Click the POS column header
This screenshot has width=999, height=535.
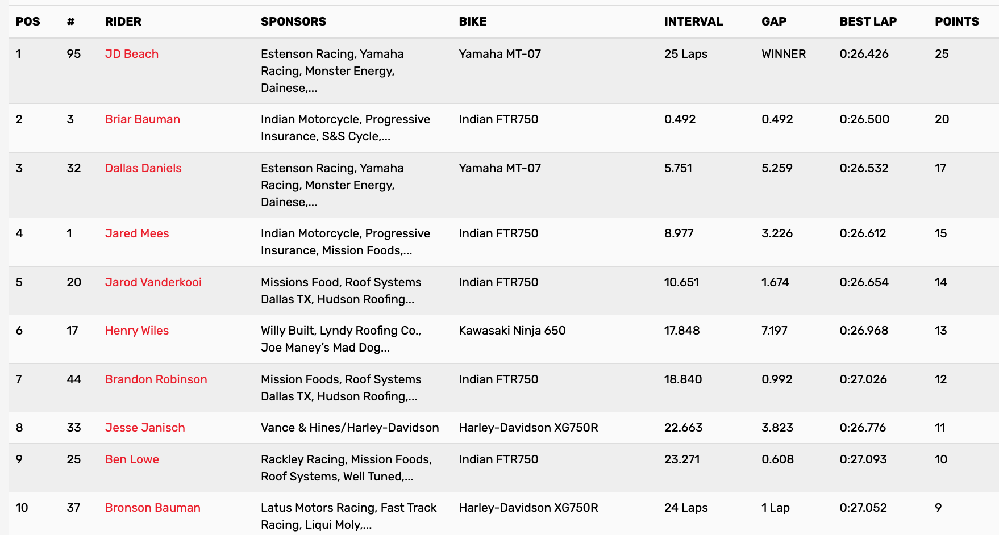point(28,22)
